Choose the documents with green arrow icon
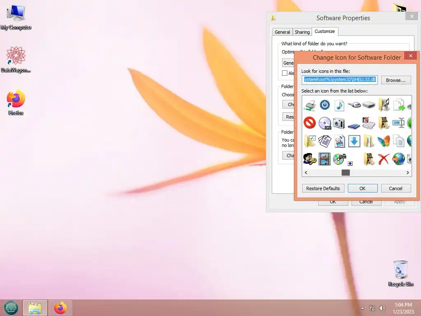 click(398, 105)
